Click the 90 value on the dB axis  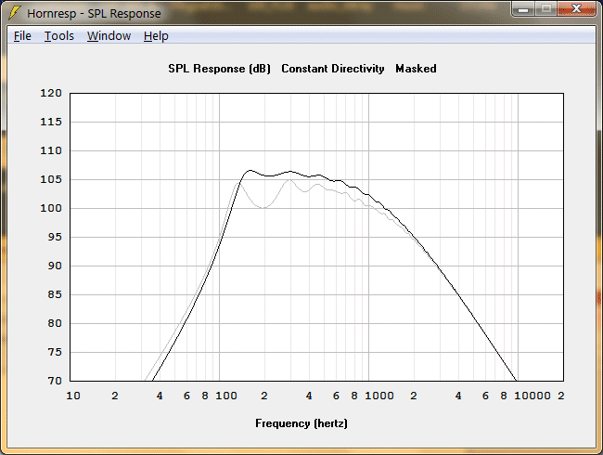[x=54, y=266]
